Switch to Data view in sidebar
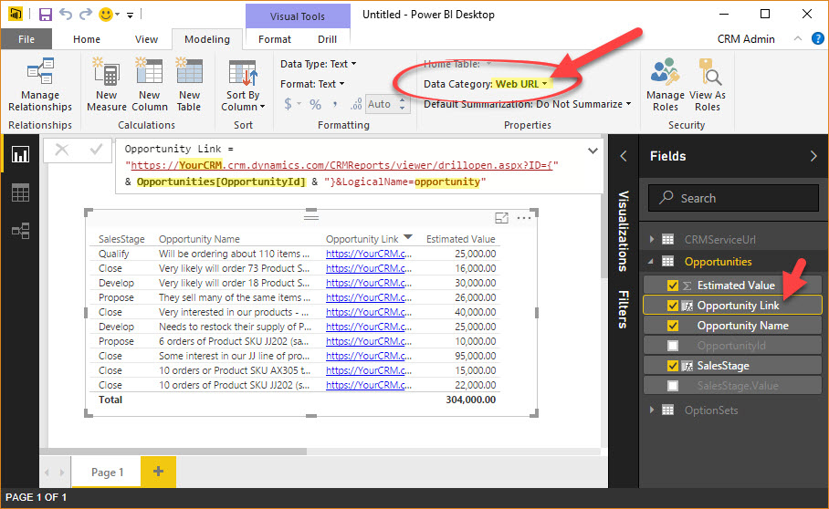 coord(21,192)
